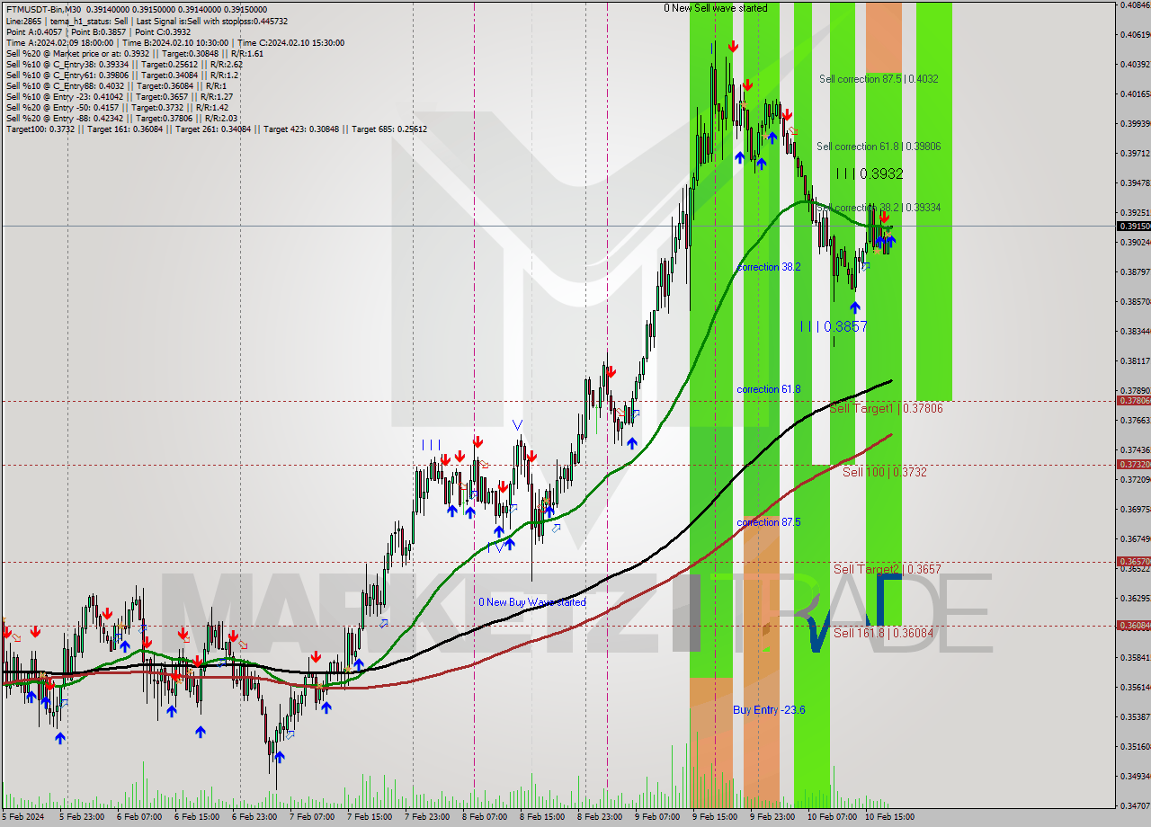Click the blue 'correction 38.2' label

[x=769, y=267]
